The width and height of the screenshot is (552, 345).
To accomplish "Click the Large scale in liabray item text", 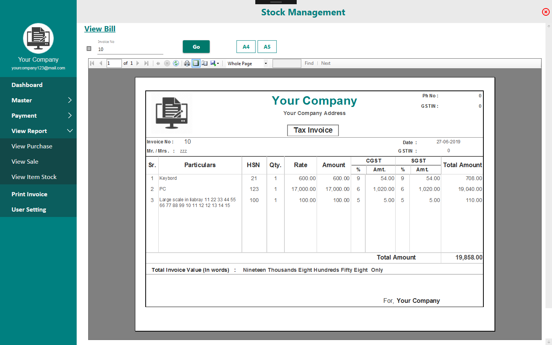I will pos(197,202).
